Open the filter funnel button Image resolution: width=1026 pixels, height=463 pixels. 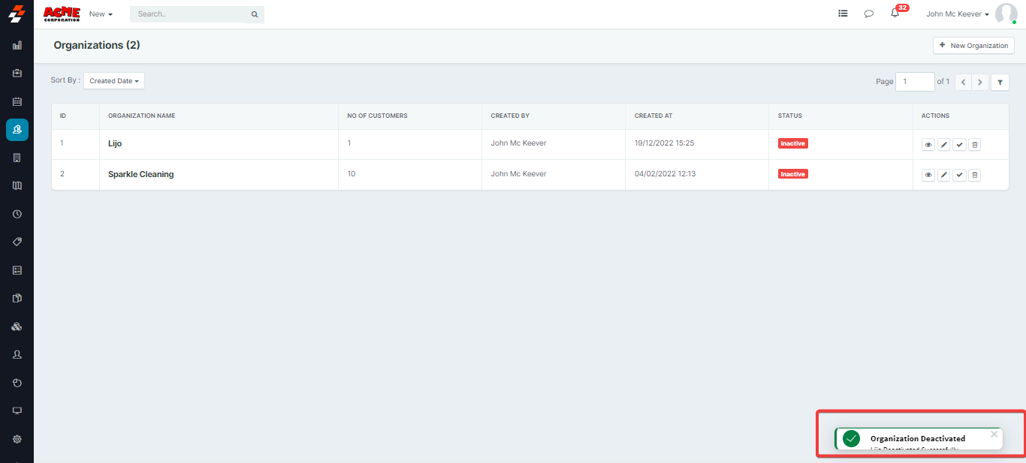click(x=1000, y=82)
